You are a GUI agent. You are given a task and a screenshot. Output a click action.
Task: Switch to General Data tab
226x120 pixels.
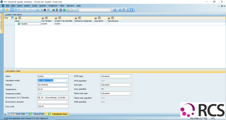[x=37, y=114]
